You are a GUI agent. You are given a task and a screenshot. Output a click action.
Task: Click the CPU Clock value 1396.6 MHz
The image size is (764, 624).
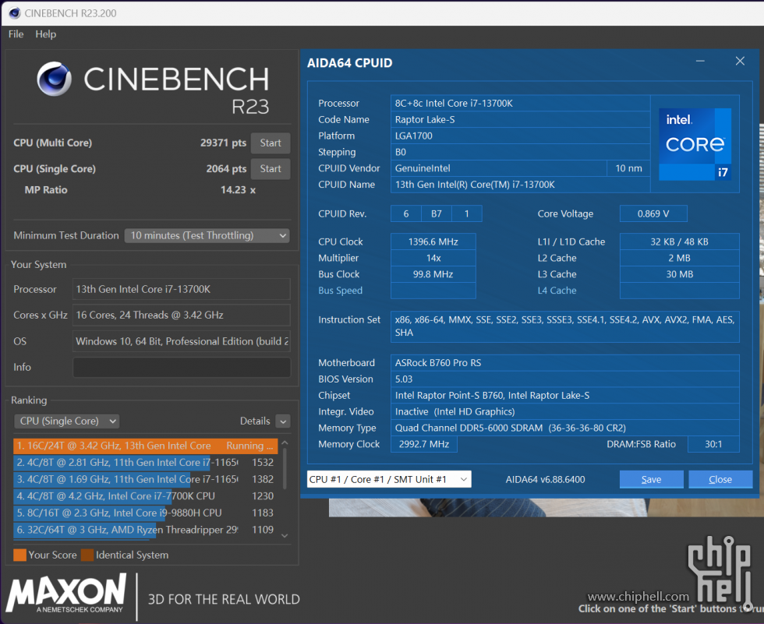[433, 242]
